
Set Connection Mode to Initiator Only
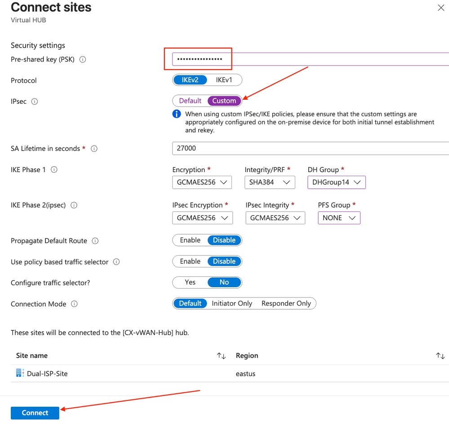click(x=232, y=303)
